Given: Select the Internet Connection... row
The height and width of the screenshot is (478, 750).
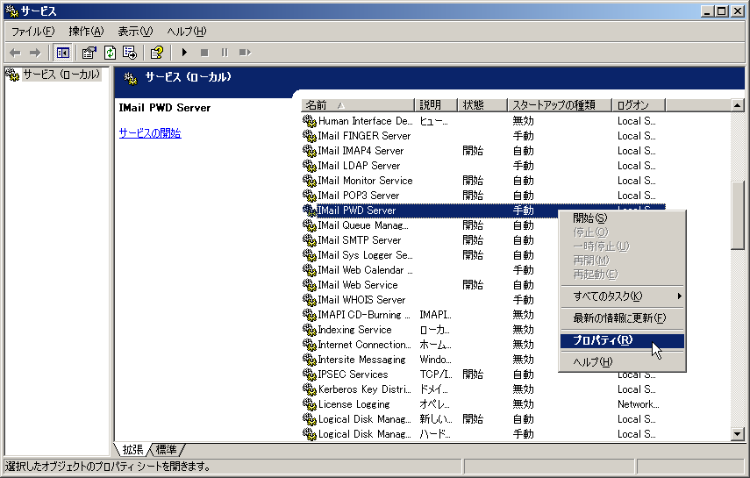Looking at the screenshot, I should coord(483,345).
